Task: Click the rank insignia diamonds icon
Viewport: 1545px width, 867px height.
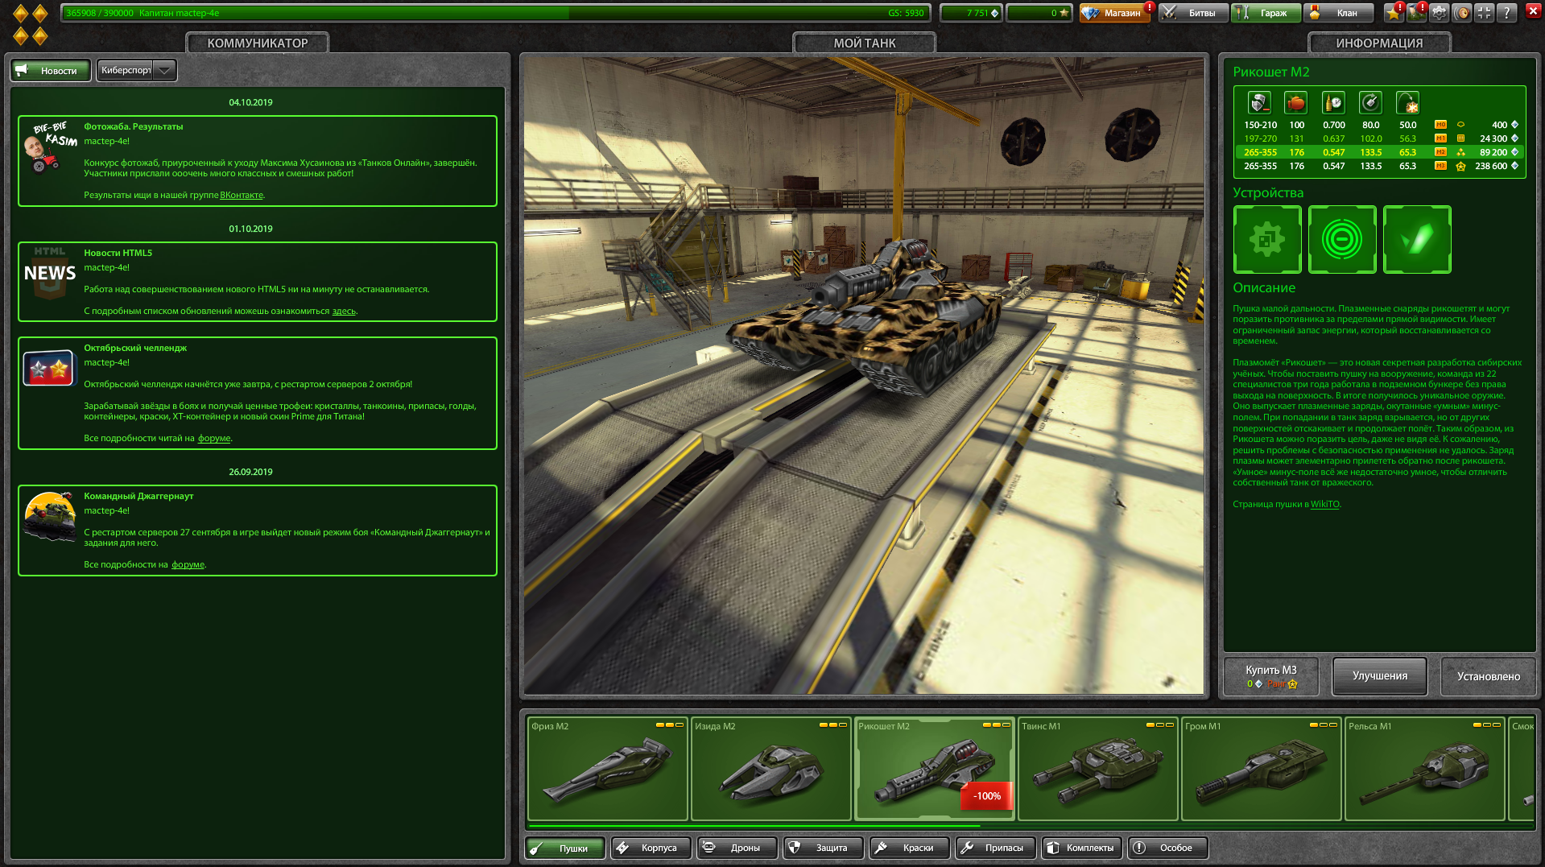Action: [x=31, y=24]
